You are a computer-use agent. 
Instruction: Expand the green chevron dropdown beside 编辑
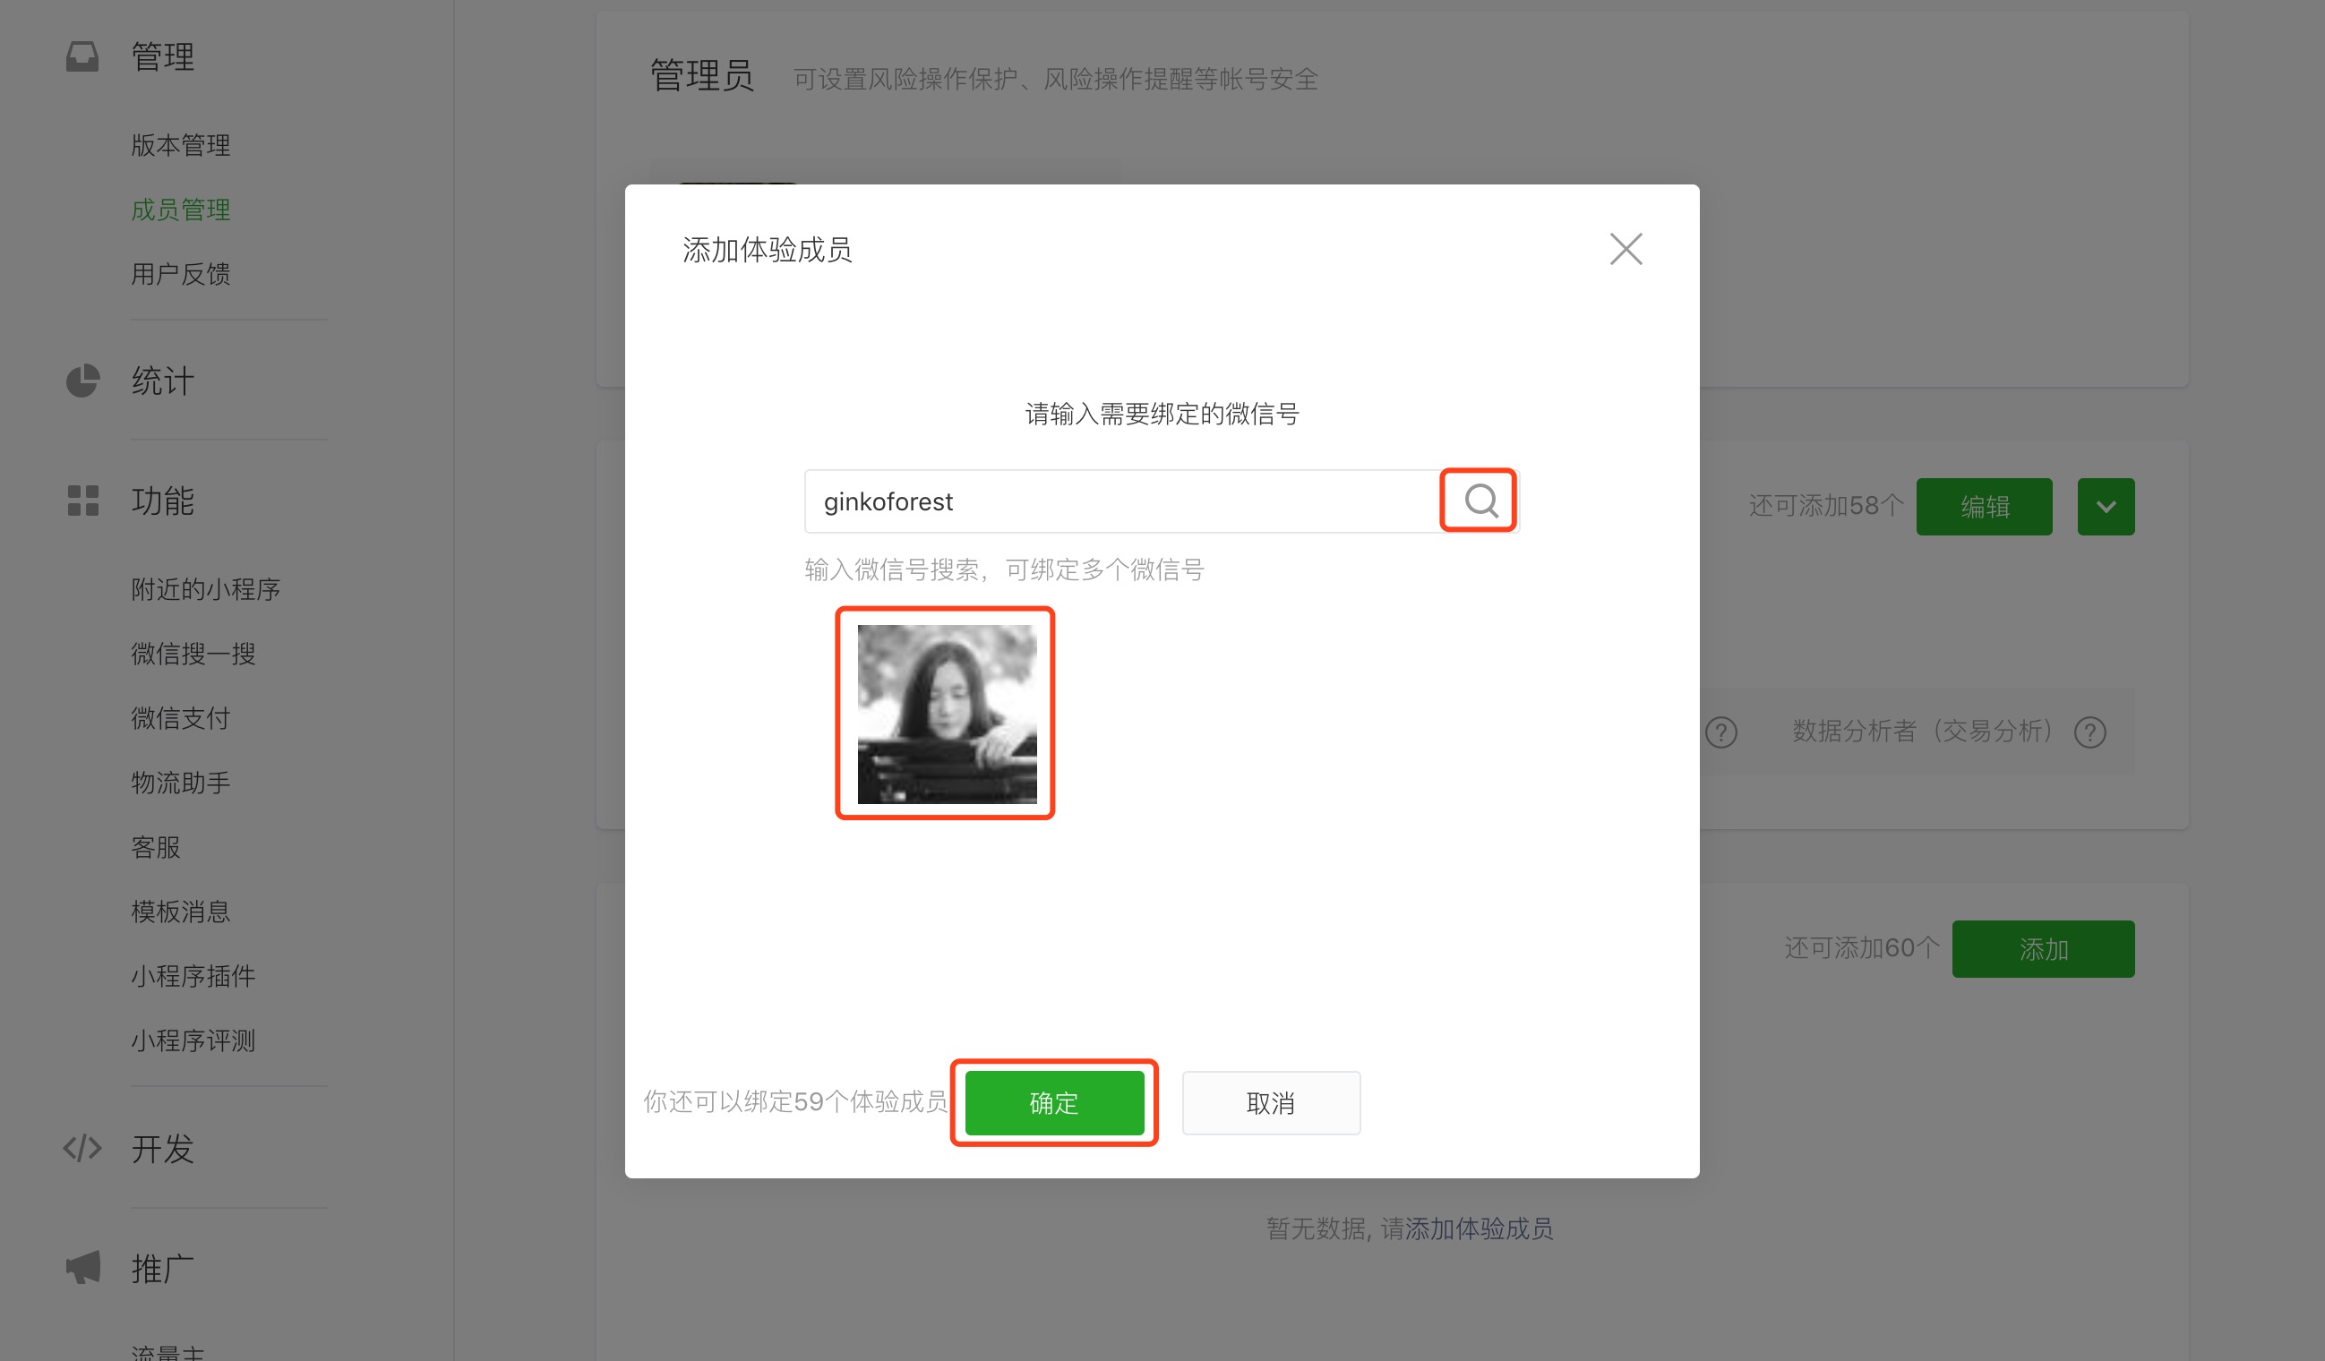pos(2106,506)
